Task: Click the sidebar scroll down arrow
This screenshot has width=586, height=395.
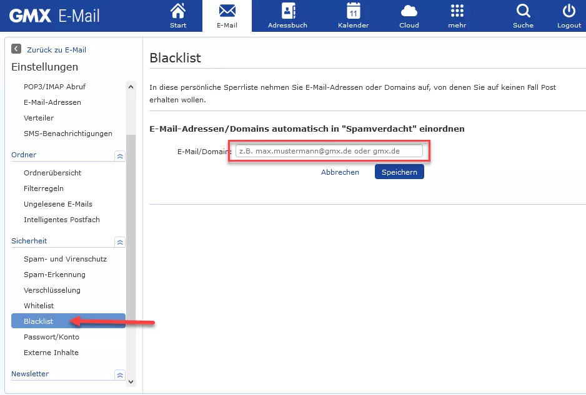Action: coord(131,381)
